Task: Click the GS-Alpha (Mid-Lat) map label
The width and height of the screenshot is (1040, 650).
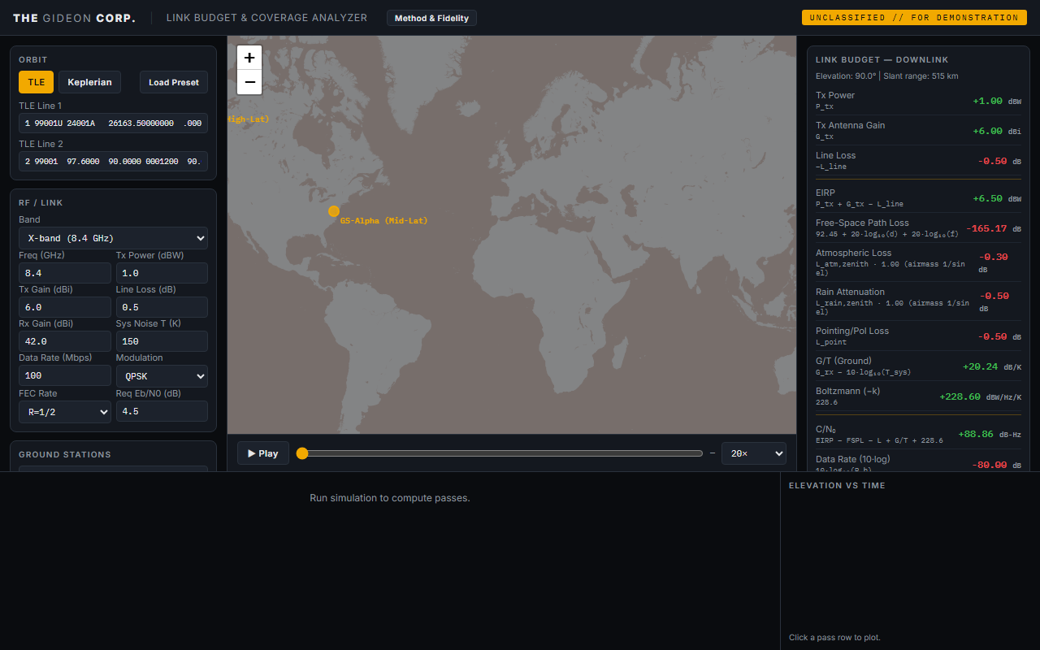Action: (383, 220)
